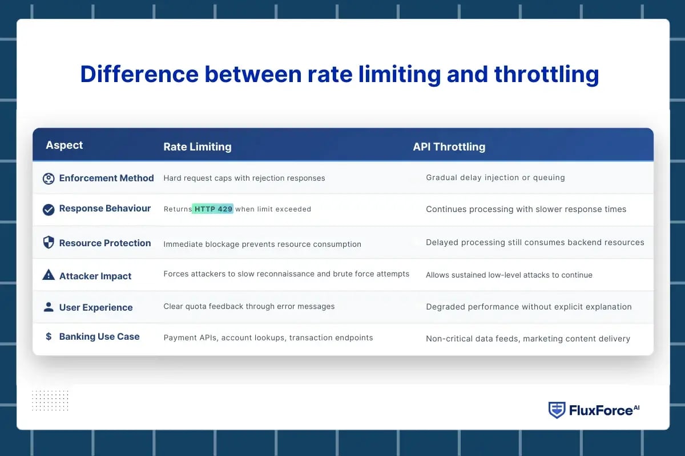Image resolution: width=685 pixels, height=456 pixels.
Task: Select the Payment APIs use case cell
Action: (x=268, y=337)
